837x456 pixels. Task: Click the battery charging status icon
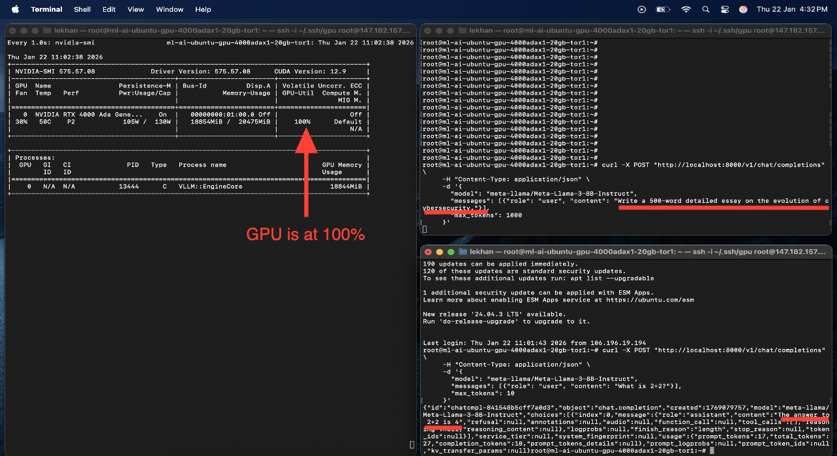[x=663, y=10]
